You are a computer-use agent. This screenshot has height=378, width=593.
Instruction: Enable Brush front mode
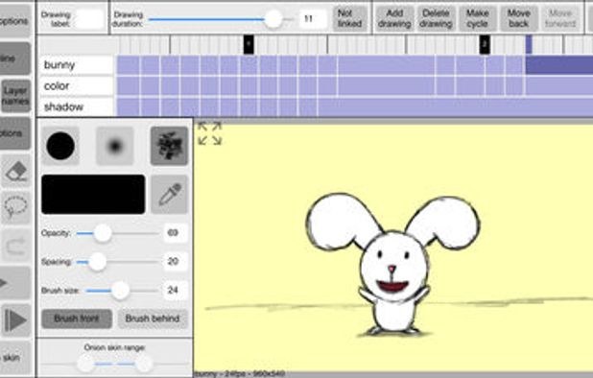(x=77, y=319)
